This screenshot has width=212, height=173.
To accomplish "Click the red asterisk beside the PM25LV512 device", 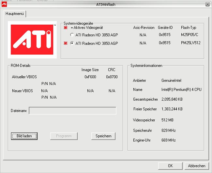I will coord(66,43).
